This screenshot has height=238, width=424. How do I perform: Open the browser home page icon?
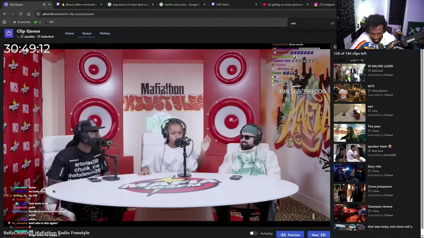pyautogui.click(x=28, y=14)
